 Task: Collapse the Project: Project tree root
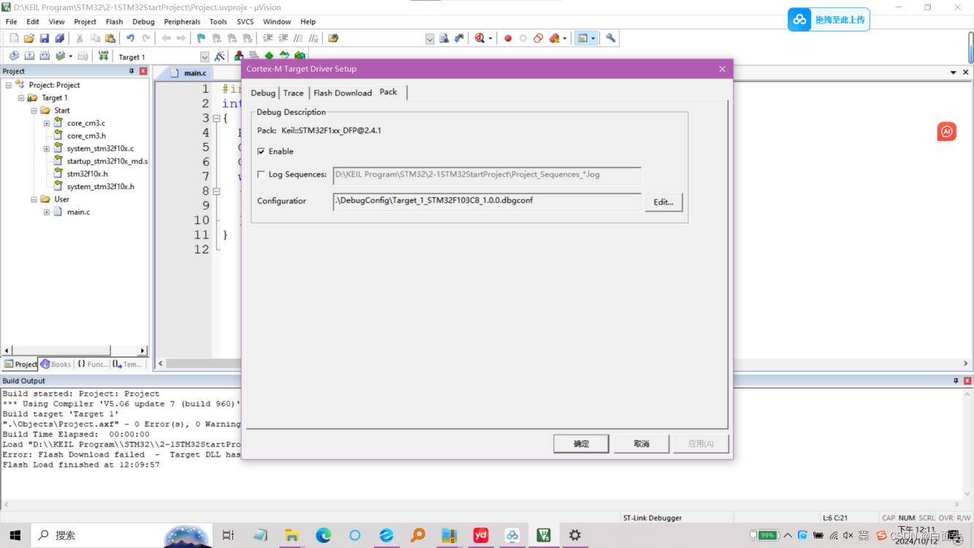coord(9,85)
